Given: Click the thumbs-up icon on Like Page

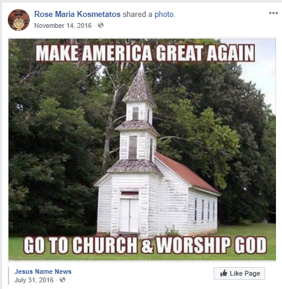Looking at the screenshot, I should click(223, 273).
